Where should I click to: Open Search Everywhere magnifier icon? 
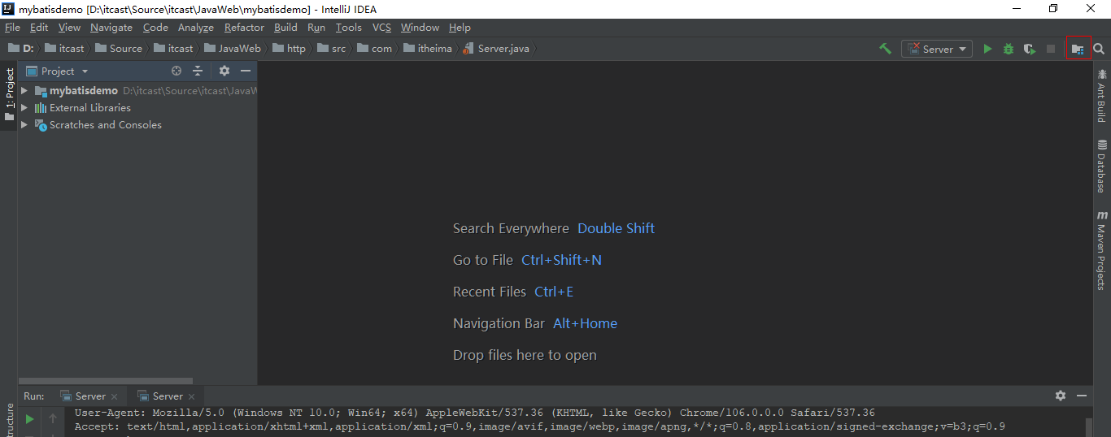pyautogui.click(x=1099, y=49)
